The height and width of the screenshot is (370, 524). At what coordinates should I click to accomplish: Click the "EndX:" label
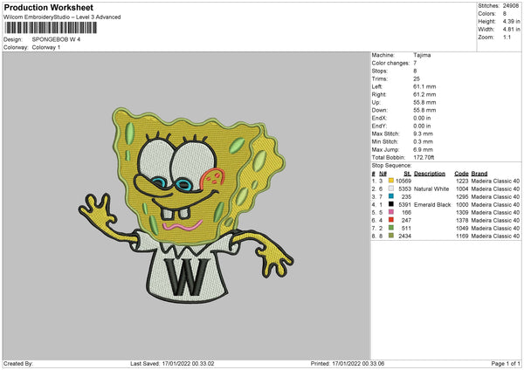click(x=379, y=118)
